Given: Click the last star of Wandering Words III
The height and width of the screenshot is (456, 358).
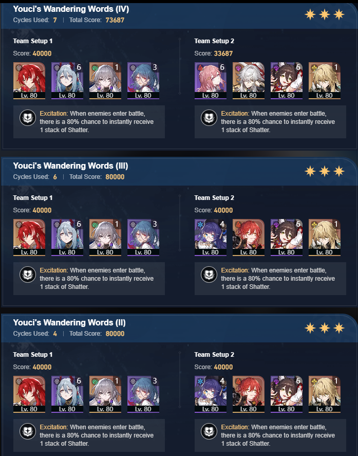Looking at the screenshot, I should point(339,171).
